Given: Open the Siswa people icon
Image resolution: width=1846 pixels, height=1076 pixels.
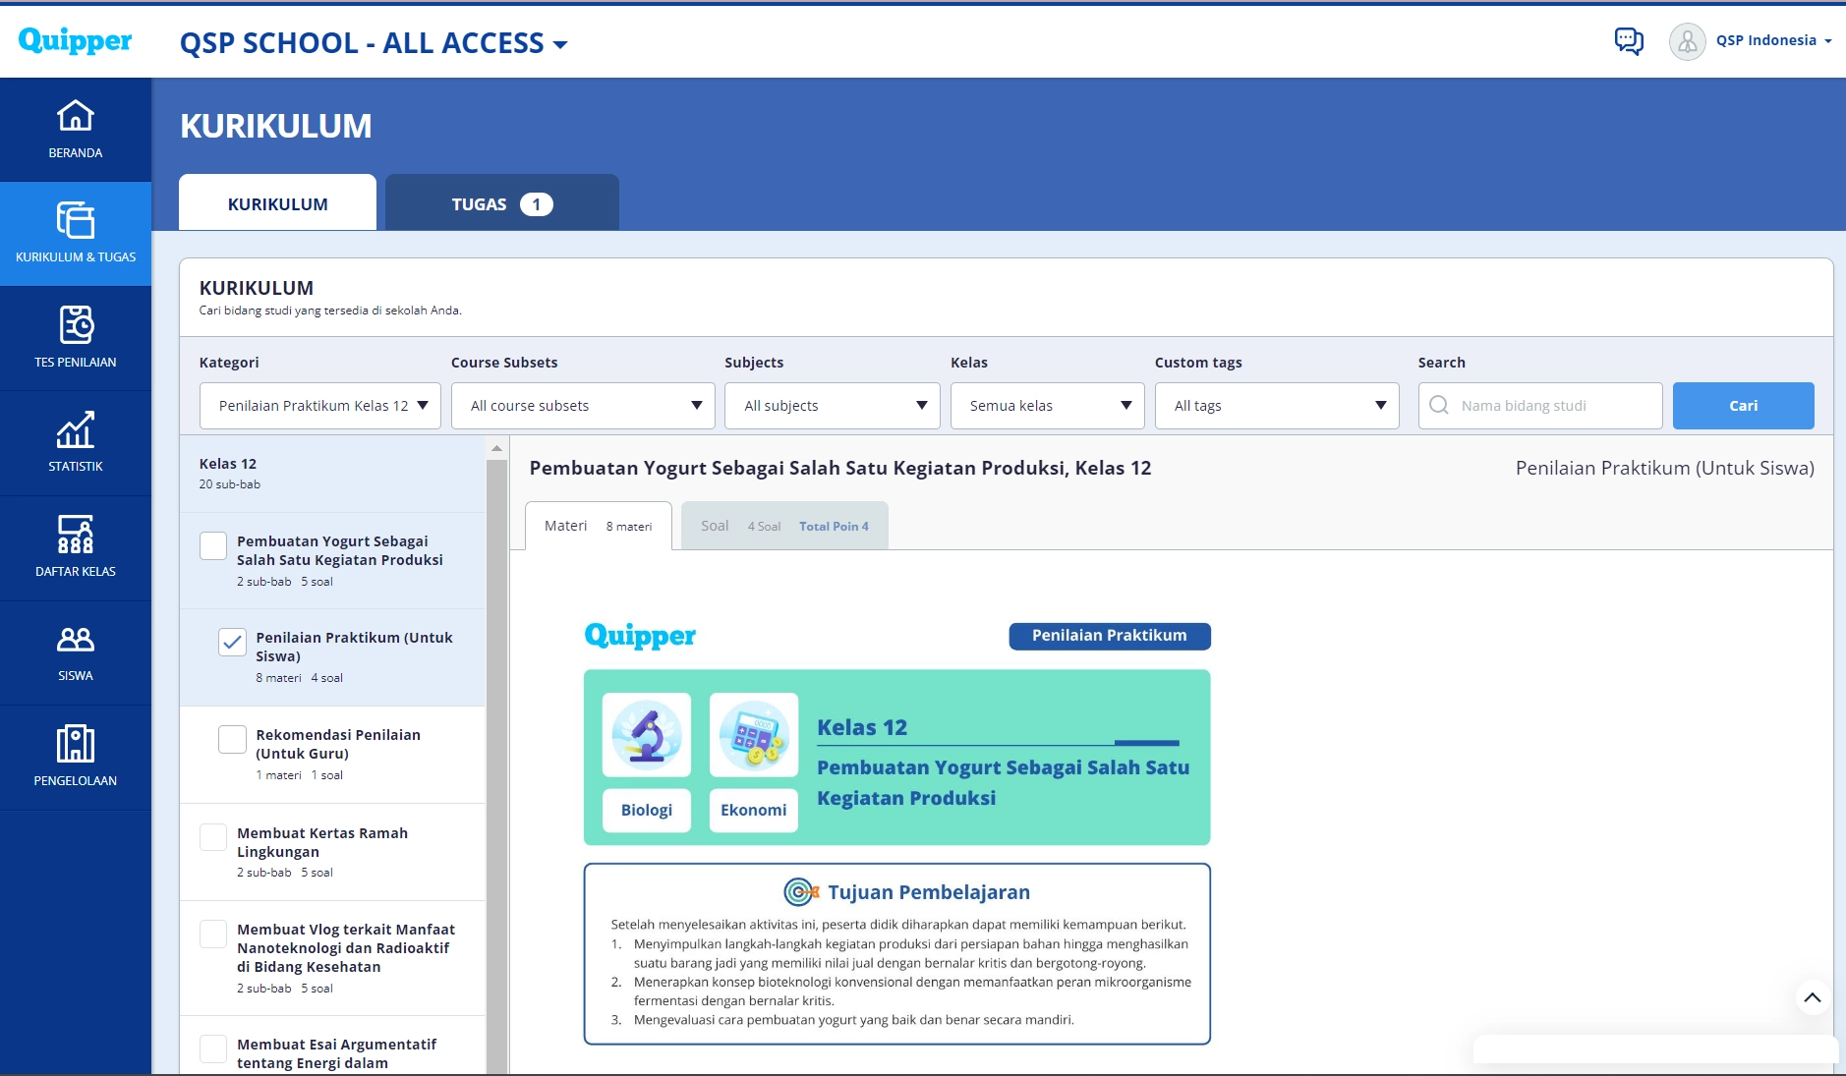Looking at the screenshot, I should [76, 640].
